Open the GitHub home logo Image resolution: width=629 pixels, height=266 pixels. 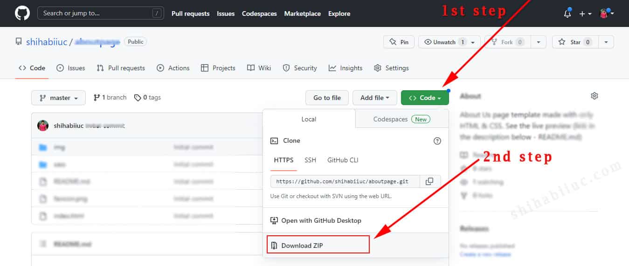tap(22, 13)
